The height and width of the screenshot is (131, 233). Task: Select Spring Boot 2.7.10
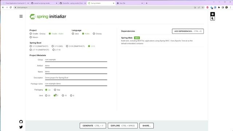tap(56, 50)
